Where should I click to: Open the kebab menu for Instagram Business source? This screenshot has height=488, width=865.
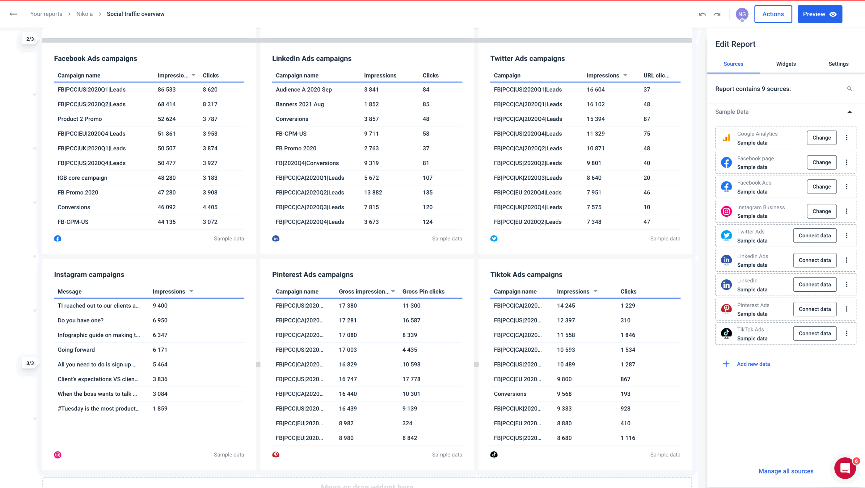[x=847, y=211]
